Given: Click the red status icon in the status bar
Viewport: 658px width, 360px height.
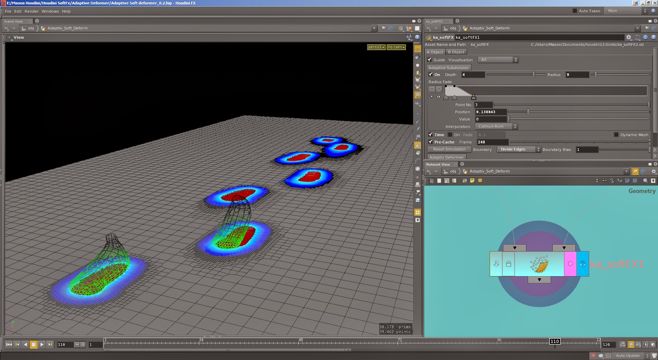Looking at the screenshot, I should (593, 355).
